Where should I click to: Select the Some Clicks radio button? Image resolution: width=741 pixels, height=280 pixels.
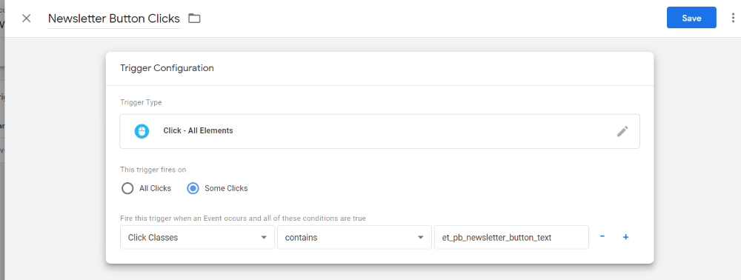point(193,188)
